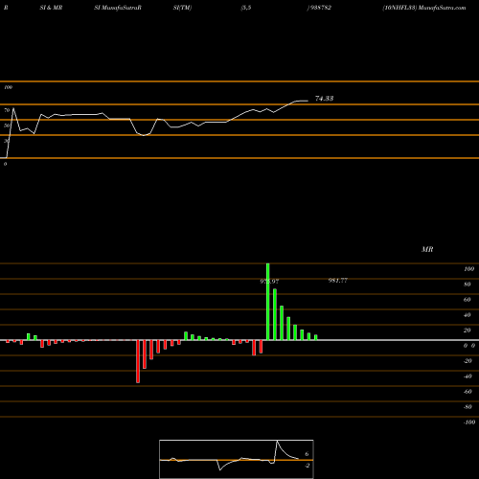Click the 'SI & MR' header text

[x=51, y=8]
